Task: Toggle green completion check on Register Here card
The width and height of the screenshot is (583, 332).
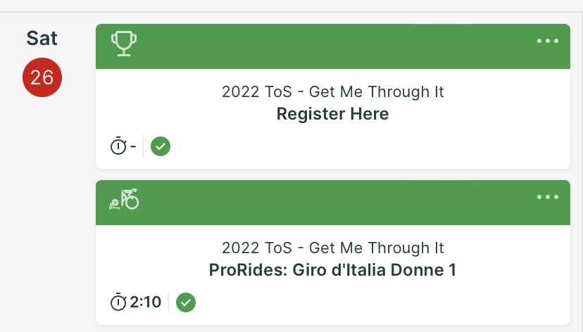Action: (x=161, y=147)
